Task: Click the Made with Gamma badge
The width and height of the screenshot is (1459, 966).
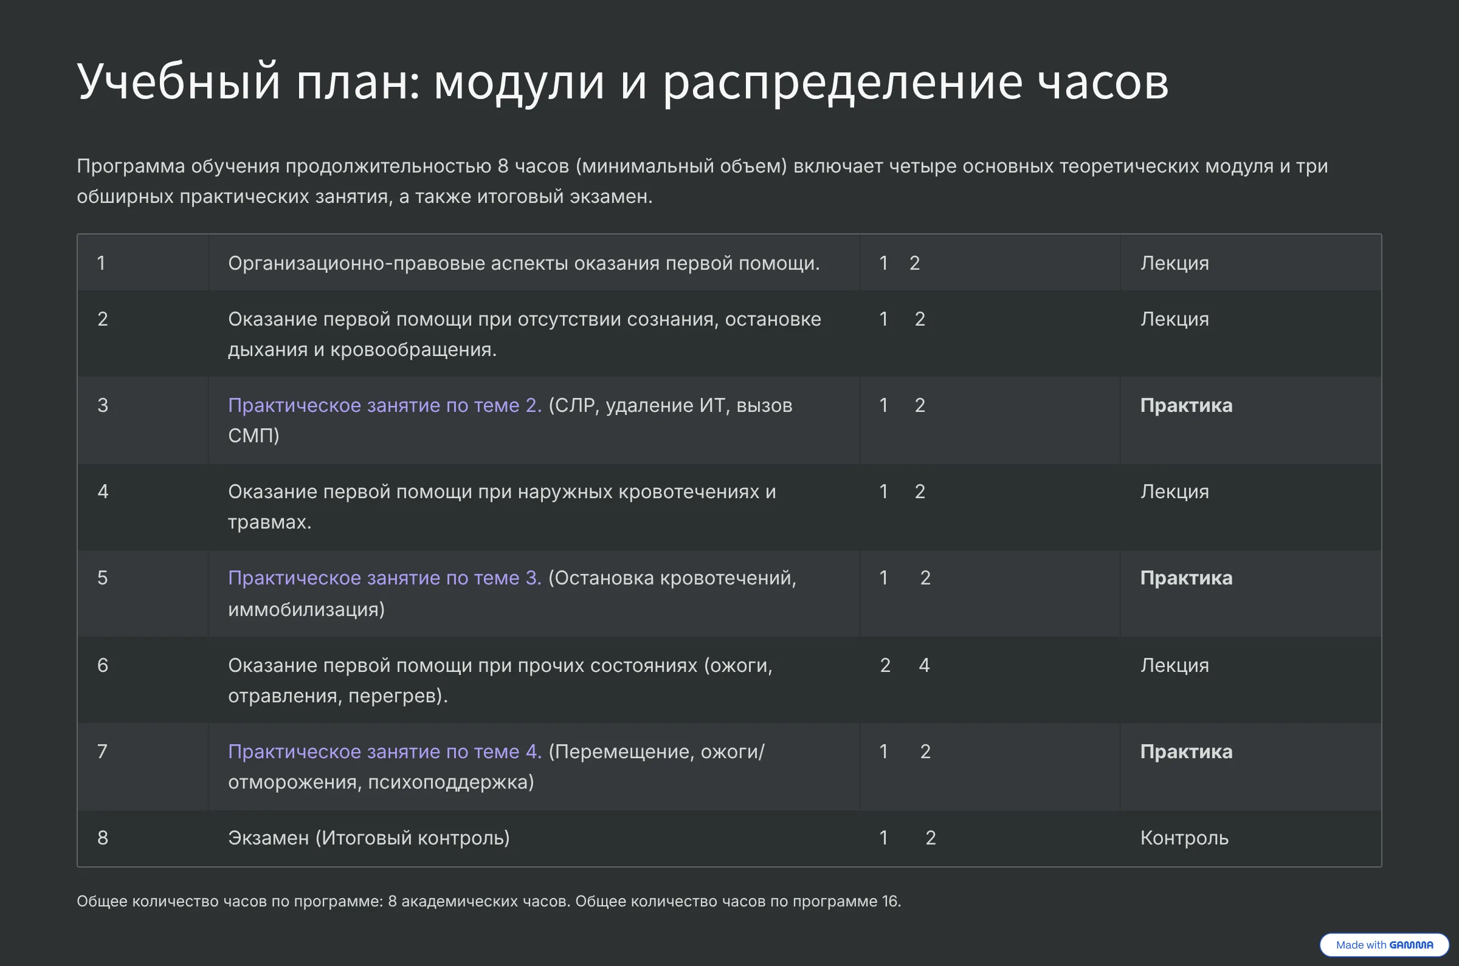Action: pos(1384,945)
